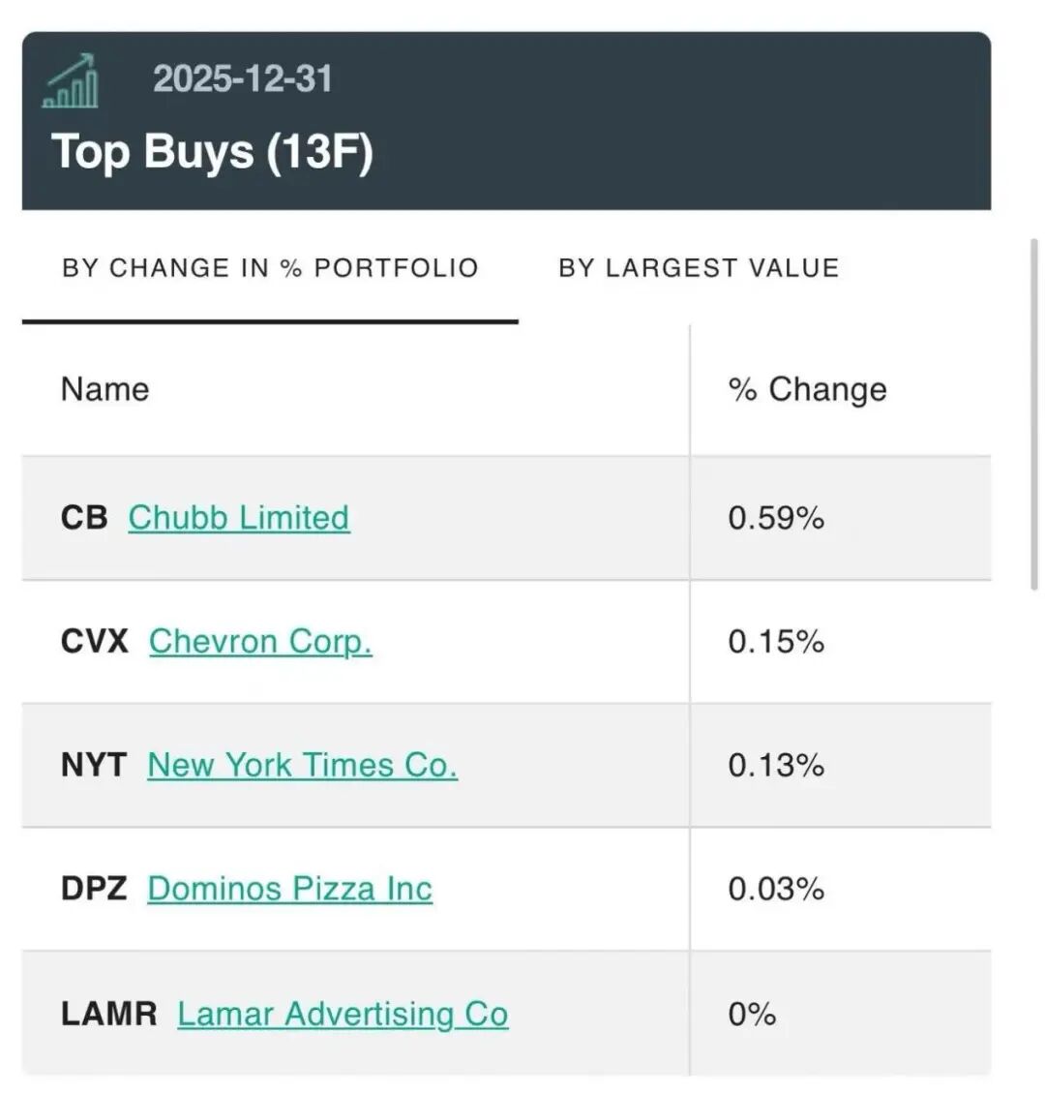1045x1094 pixels.
Task: Follow the New York Times Co. link
Action: 302,765
